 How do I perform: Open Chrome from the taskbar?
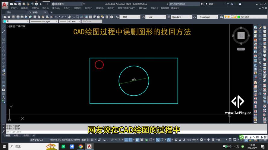click(x=81, y=146)
